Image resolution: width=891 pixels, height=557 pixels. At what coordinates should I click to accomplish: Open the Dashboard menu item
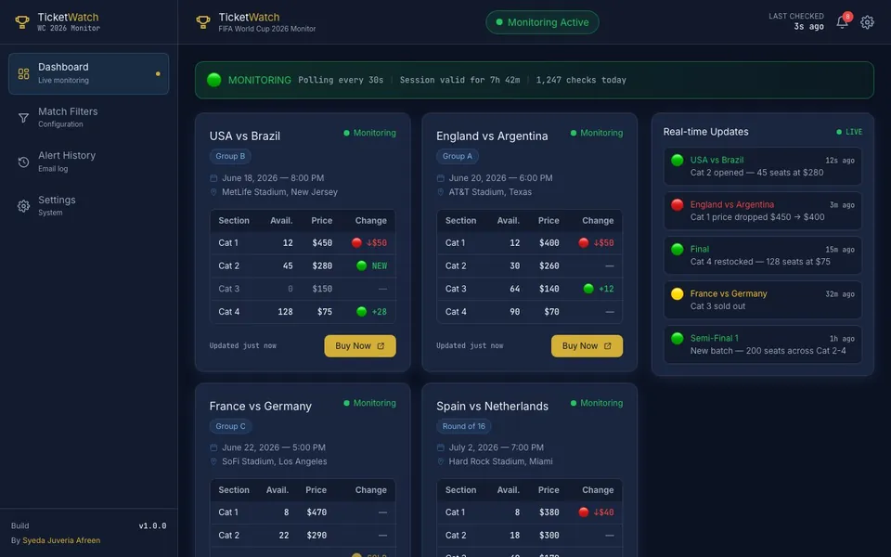pyautogui.click(x=89, y=74)
